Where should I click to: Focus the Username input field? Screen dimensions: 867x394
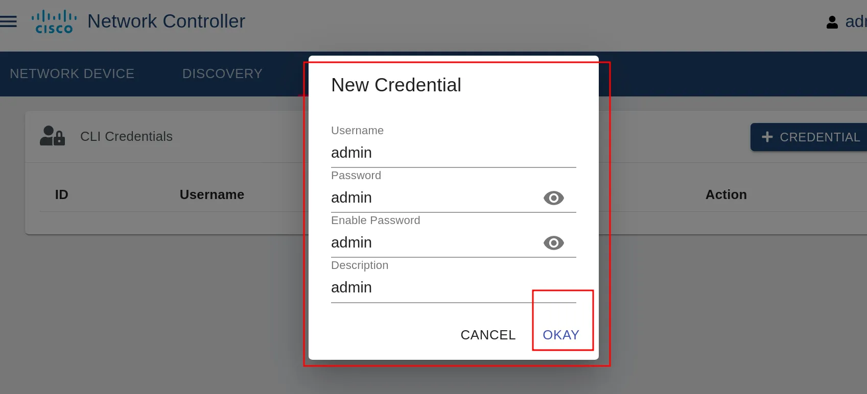[x=453, y=153]
